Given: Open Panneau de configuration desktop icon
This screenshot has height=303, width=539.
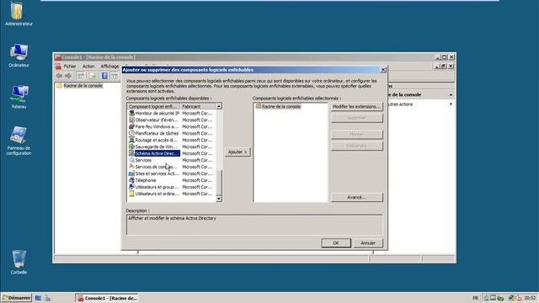Looking at the screenshot, I should [19, 135].
